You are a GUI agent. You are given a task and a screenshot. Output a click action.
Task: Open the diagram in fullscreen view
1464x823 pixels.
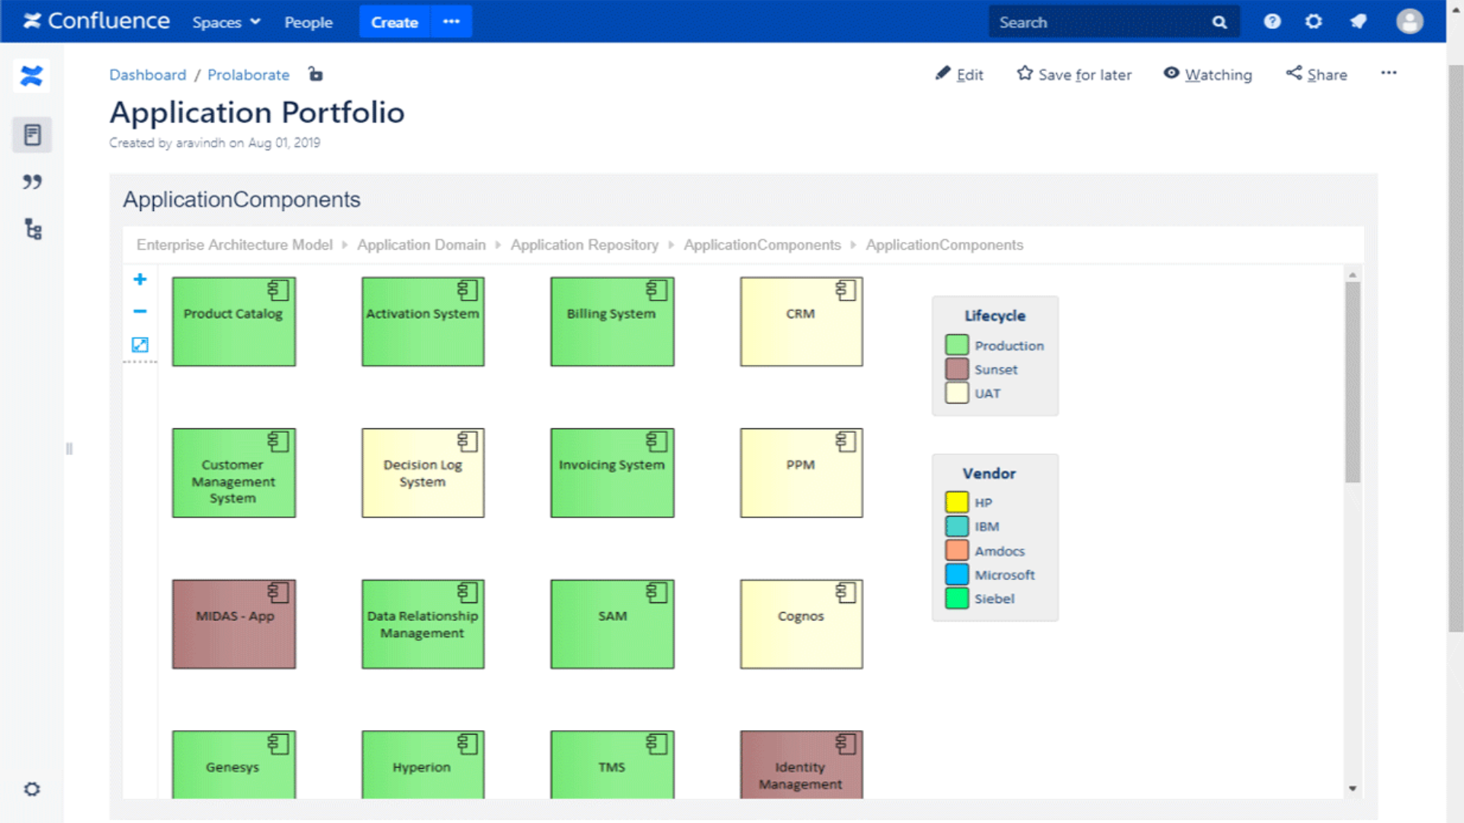140,345
